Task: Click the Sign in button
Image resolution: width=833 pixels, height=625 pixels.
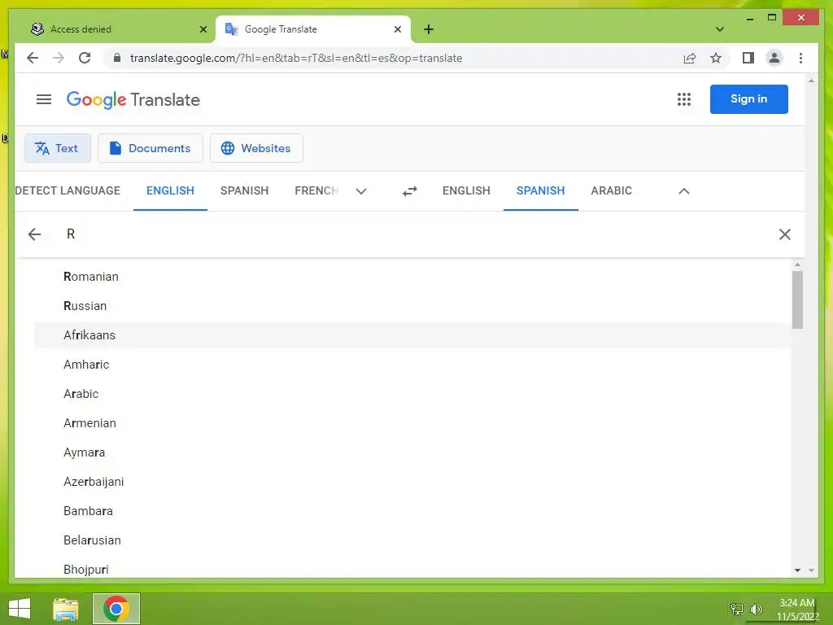Action: 748,98
